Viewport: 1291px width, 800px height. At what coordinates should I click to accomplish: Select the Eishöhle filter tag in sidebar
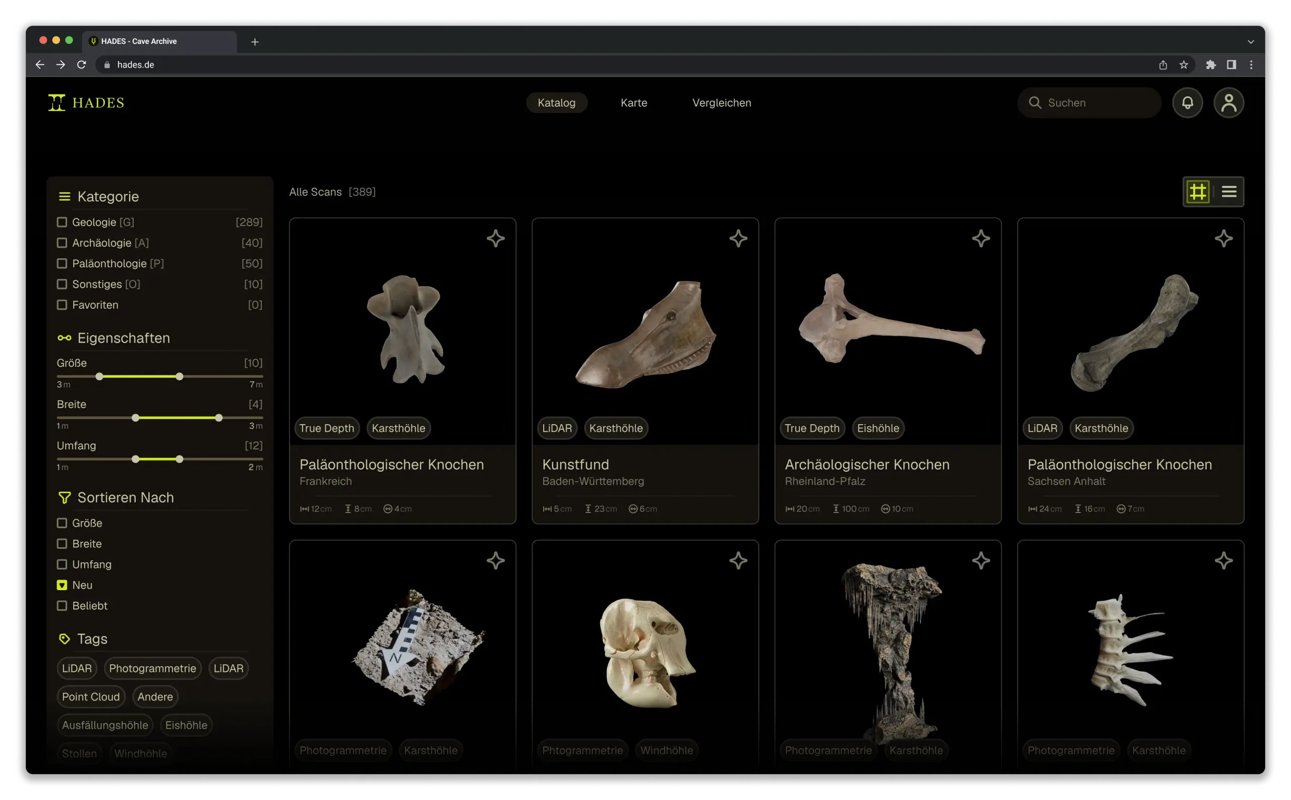click(186, 725)
